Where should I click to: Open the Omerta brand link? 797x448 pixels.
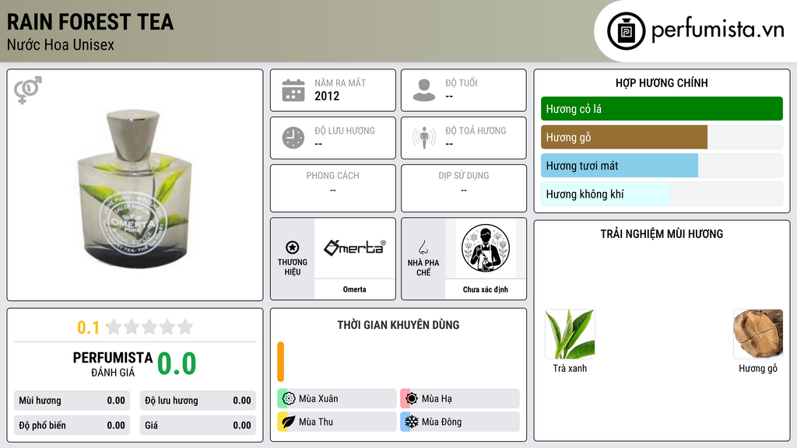pyautogui.click(x=354, y=289)
